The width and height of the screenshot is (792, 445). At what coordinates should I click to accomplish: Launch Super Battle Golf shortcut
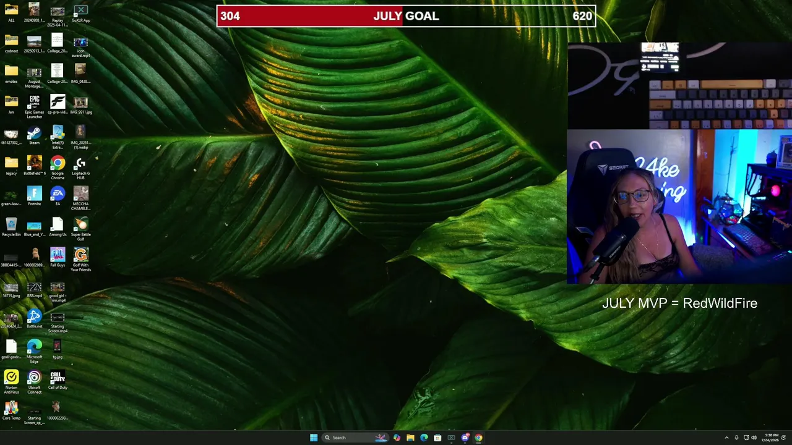tap(80, 229)
